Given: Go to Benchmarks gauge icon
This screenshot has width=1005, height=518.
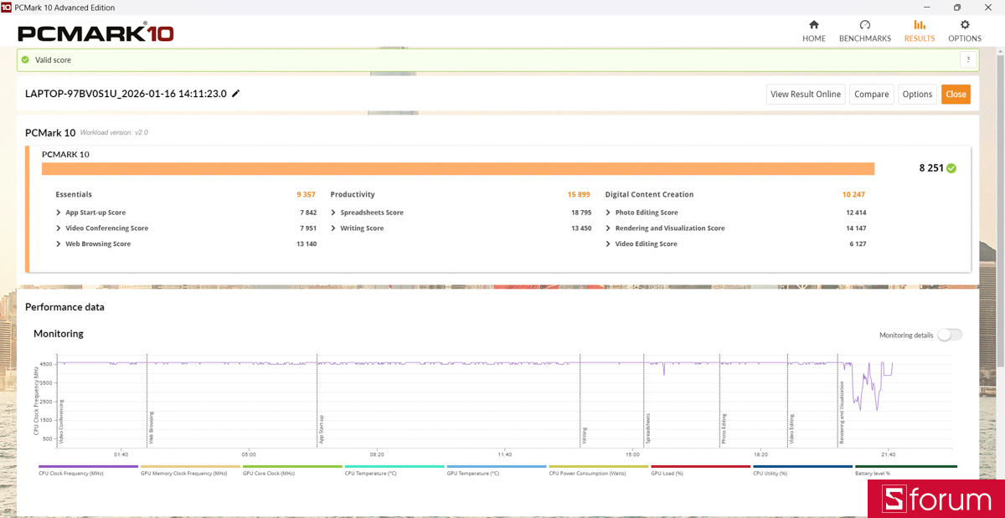Looking at the screenshot, I should (864, 25).
